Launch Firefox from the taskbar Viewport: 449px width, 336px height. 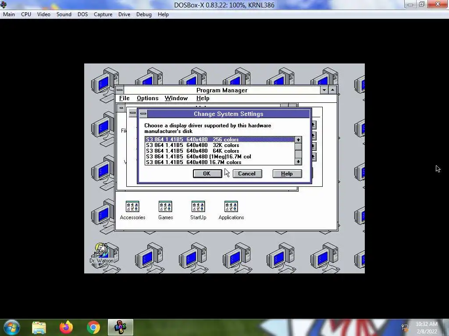point(66,327)
